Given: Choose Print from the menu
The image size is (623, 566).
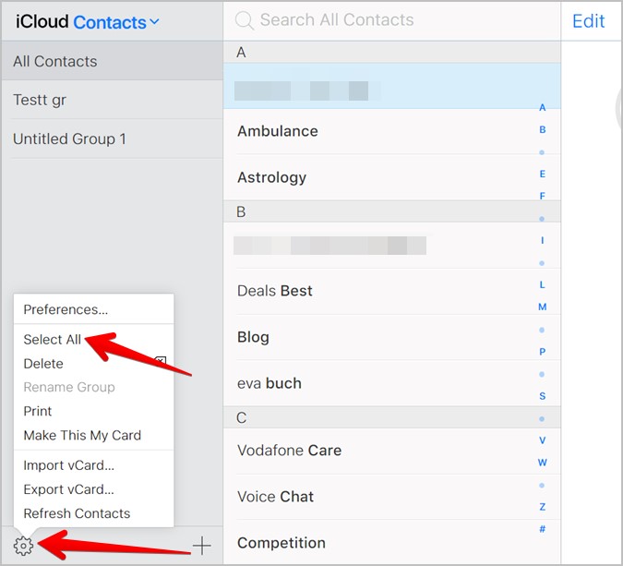Looking at the screenshot, I should point(94,411).
